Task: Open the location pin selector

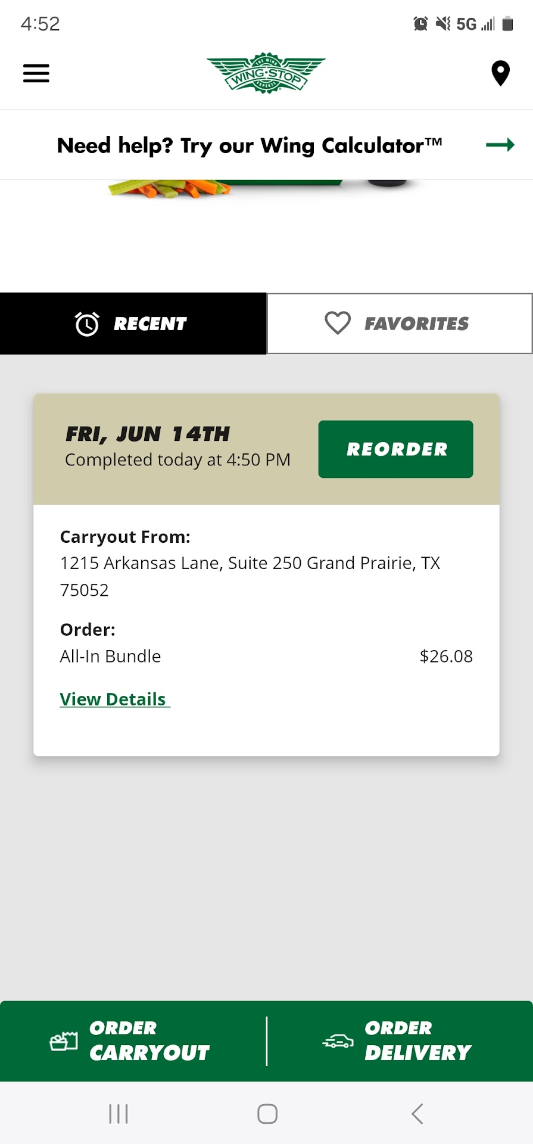Action: coord(500,73)
